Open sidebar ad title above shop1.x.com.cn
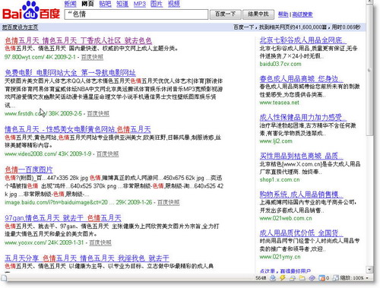The height and width of the screenshot is (288, 380). (301, 156)
